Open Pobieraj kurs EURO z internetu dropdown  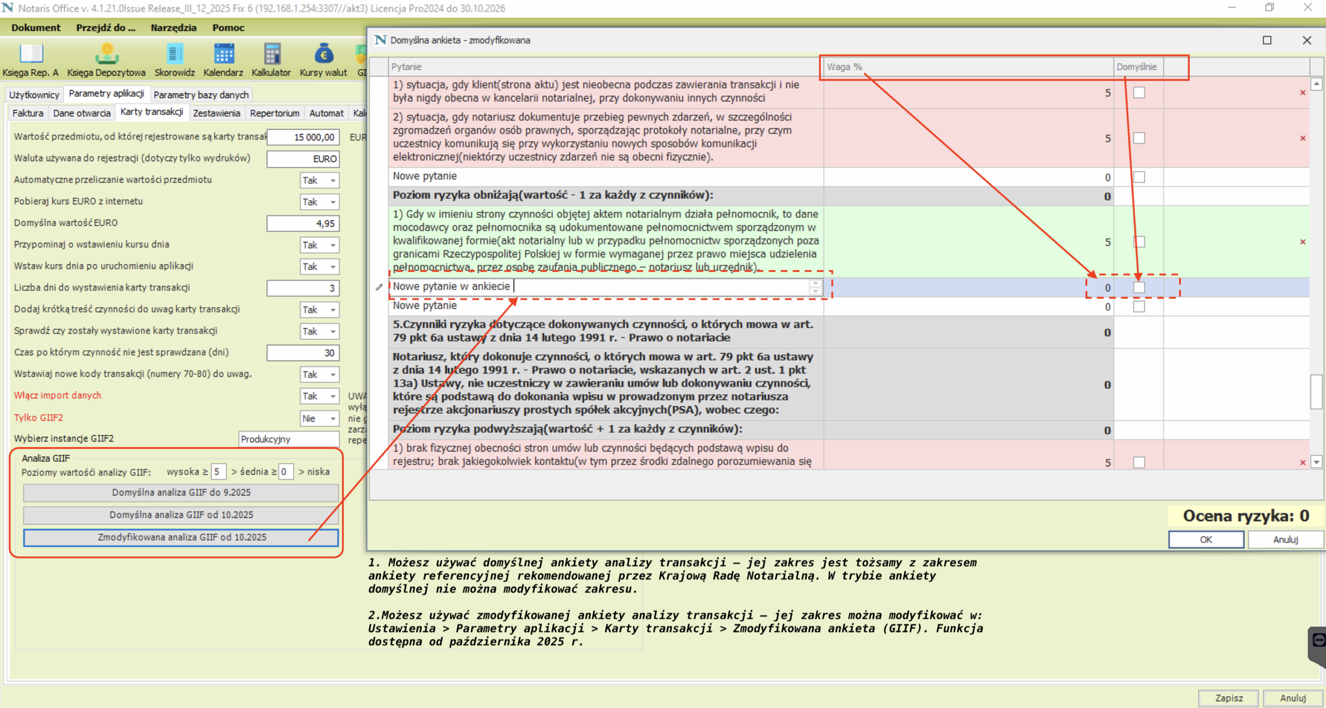(x=333, y=202)
